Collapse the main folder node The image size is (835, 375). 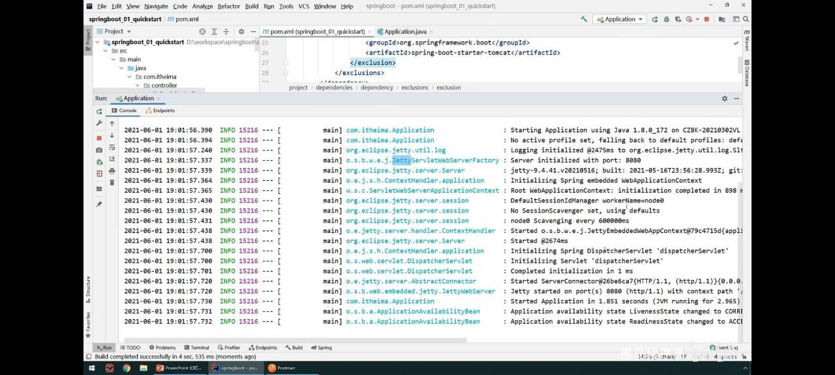[x=114, y=59]
